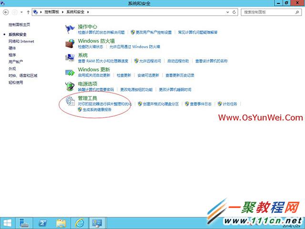Click 更改电源按钮的功能 link
This screenshot has height=229, width=305.
pyautogui.click(x=136, y=90)
